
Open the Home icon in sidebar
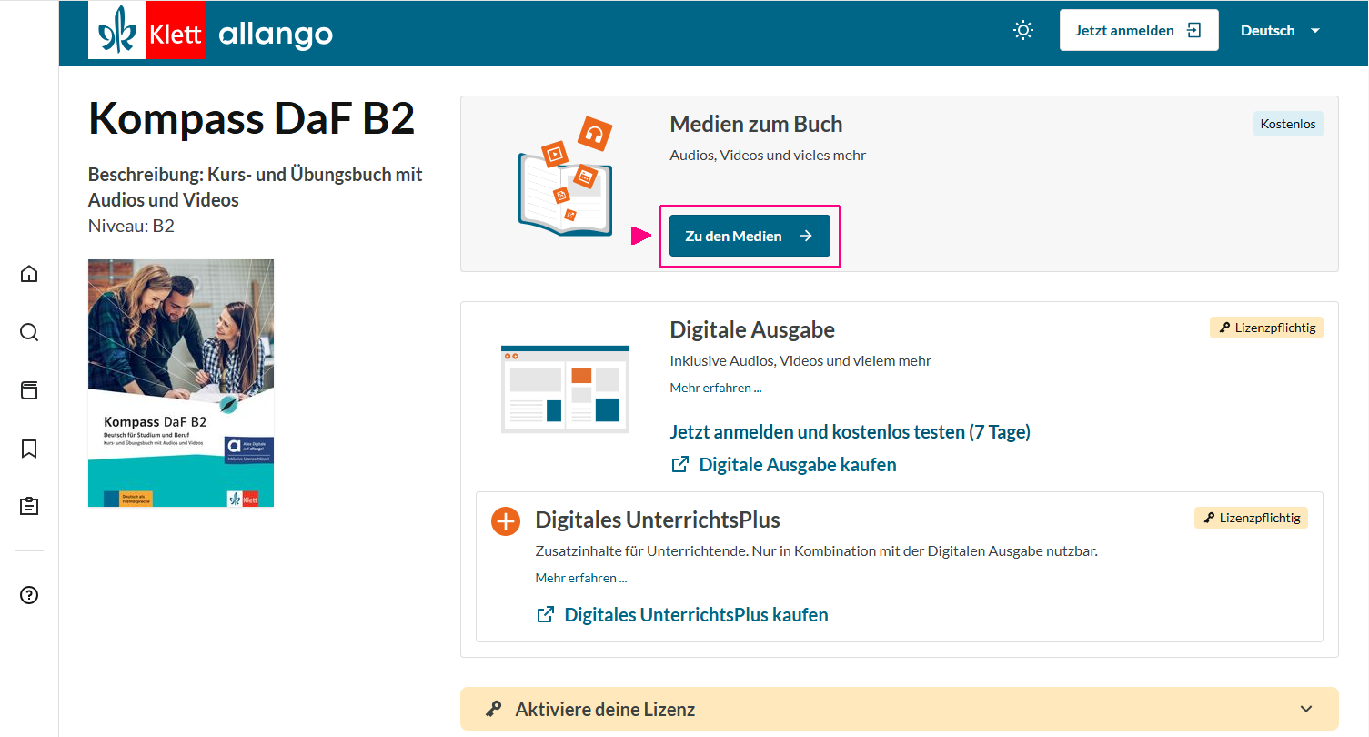coord(29,274)
